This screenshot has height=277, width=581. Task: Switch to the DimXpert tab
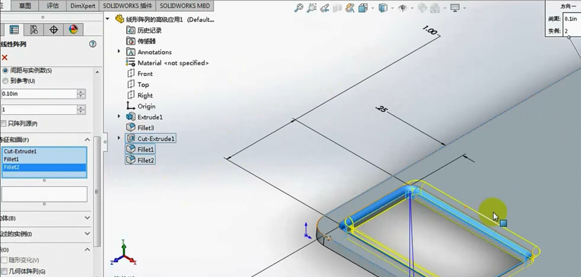[x=83, y=6]
